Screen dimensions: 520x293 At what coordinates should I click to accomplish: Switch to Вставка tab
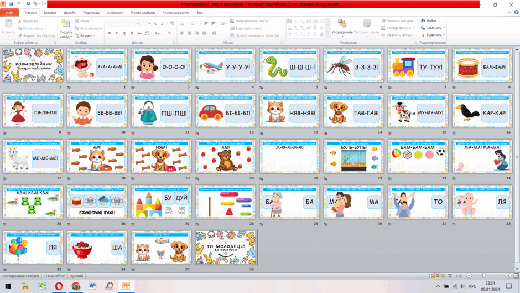[50, 13]
